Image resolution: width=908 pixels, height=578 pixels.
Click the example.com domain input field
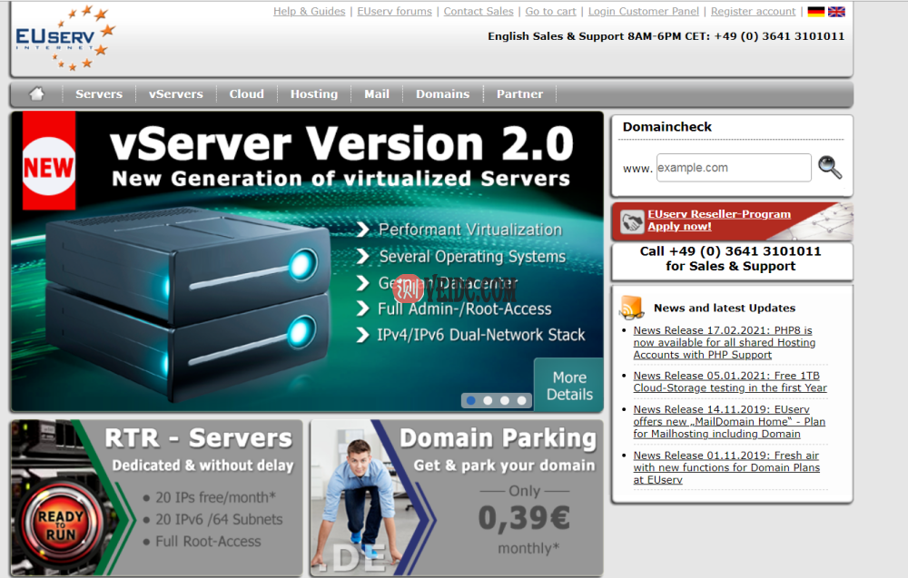733,167
